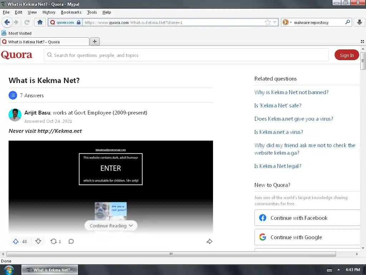The image size is (366, 275).
Task: Click the vertical scrollbar thumb
Action: pos(363,61)
